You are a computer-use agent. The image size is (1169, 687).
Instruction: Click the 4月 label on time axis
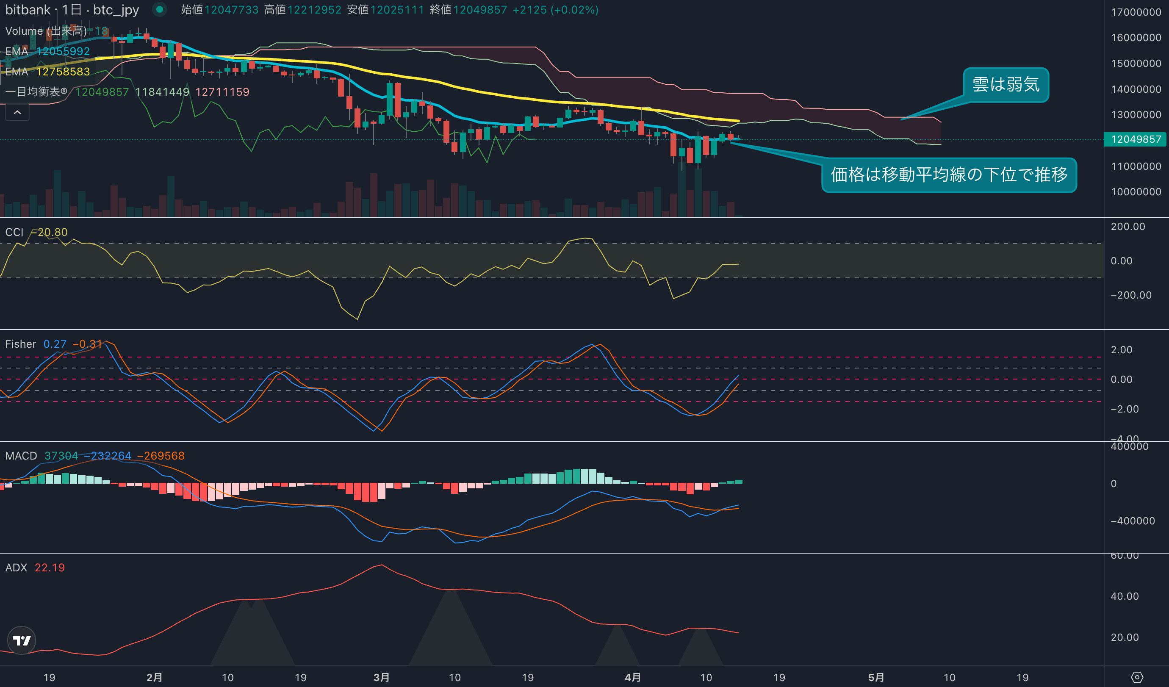point(632,677)
